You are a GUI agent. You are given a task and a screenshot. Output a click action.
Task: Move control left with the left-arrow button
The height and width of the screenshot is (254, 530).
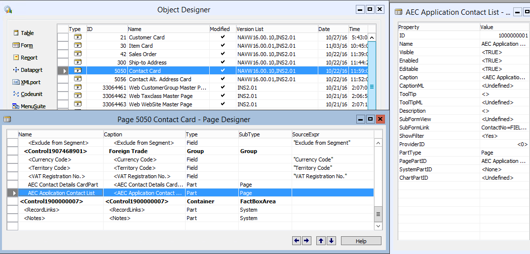click(x=297, y=241)
